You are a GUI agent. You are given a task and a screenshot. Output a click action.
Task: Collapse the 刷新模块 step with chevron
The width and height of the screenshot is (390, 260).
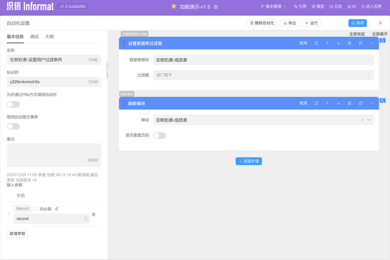pos(371,103)
